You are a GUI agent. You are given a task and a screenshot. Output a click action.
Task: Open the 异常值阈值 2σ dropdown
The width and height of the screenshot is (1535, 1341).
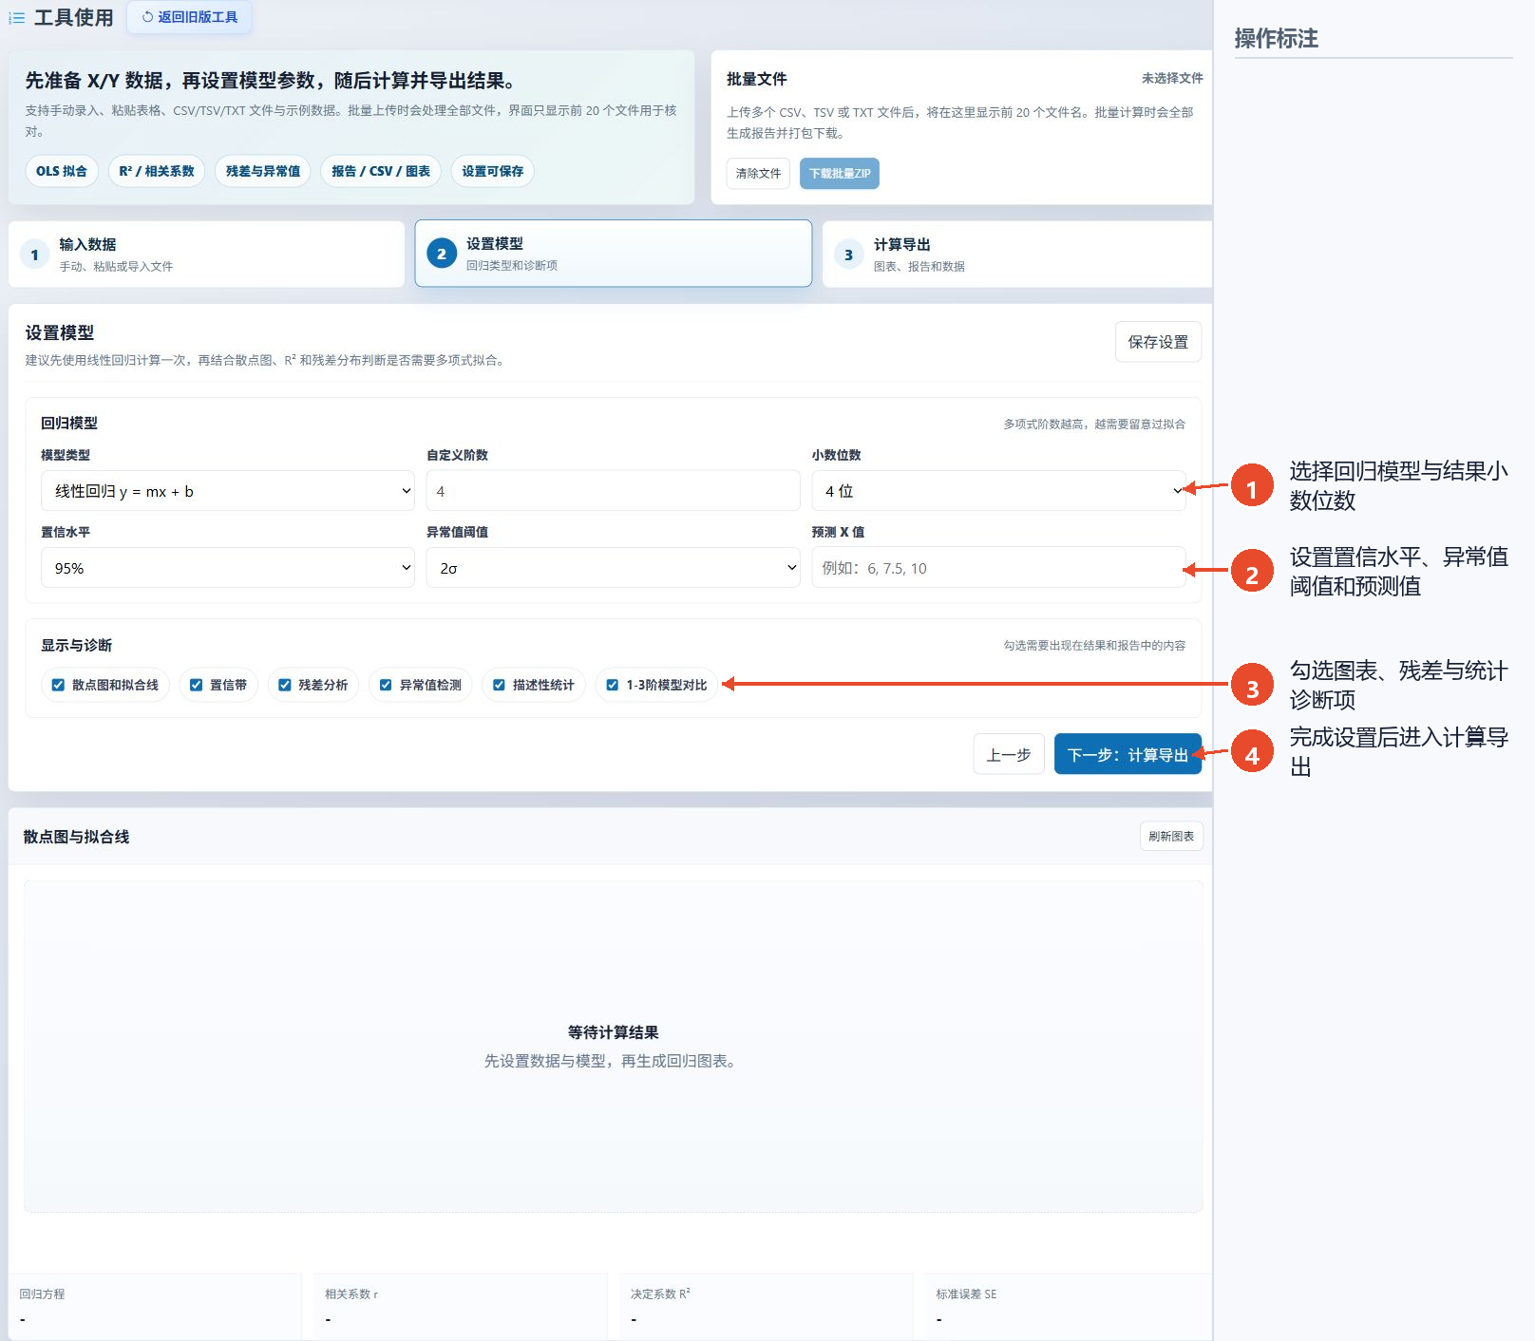coord(614,568)
